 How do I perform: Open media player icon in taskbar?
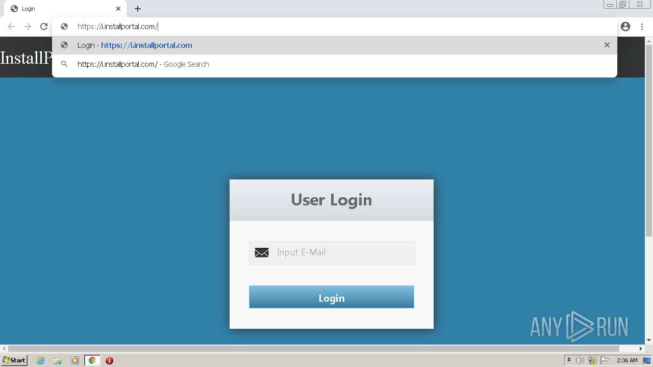75,360
